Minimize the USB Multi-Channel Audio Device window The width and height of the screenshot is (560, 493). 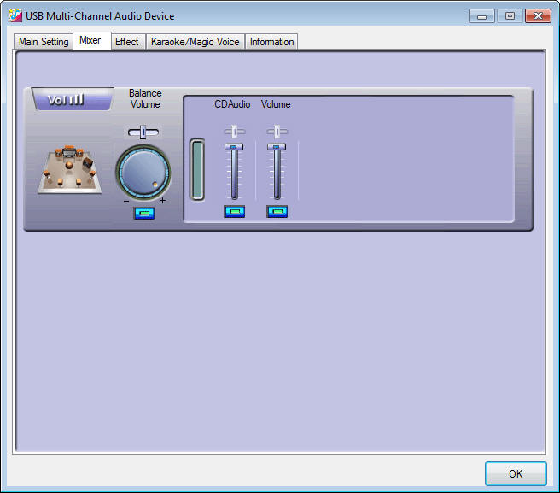click(x=481, y=16)
